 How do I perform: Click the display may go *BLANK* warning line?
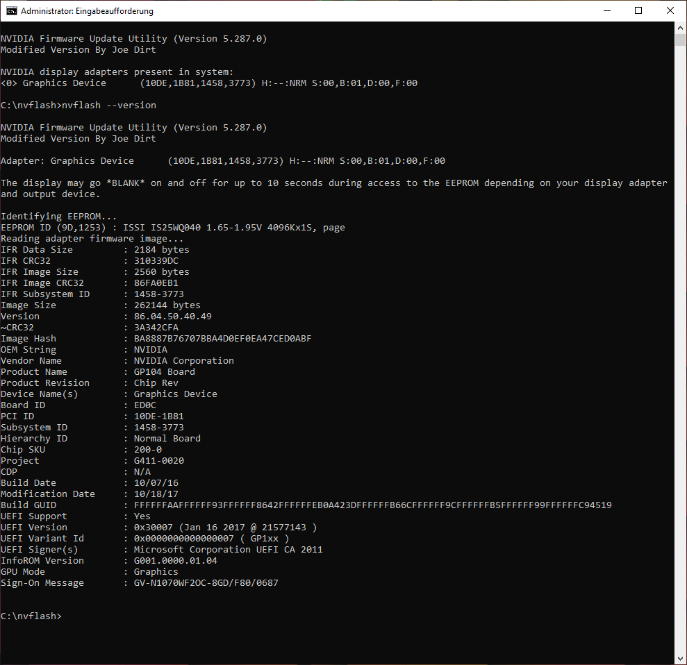click(334, 183)
